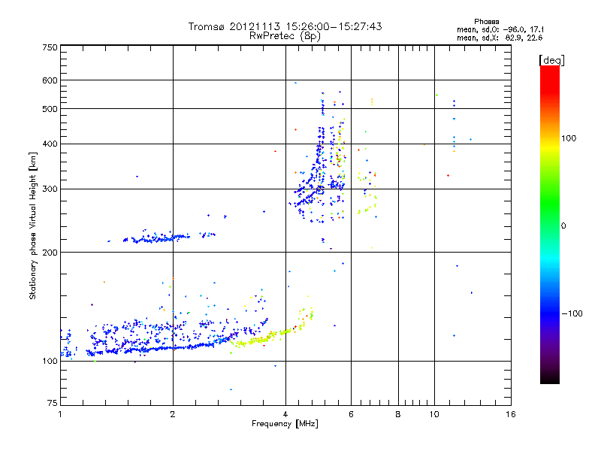Click the y-axis tick label '400'
Screen dimensions: 601x451
click(50, 144)
